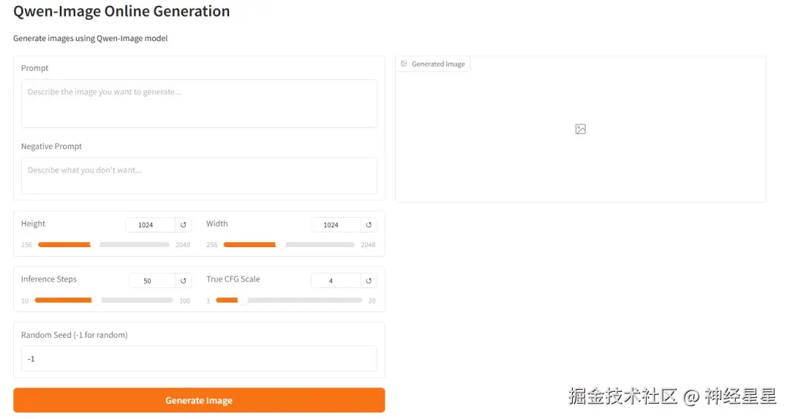Focus the Negative Prompt text box
Image resolution: width=790 pixels, height=419 pixels.
[199, 175]
